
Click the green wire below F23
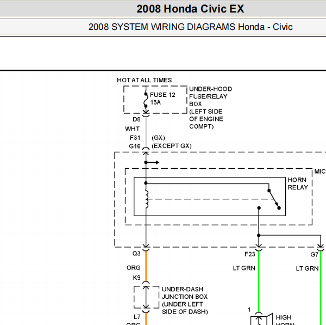coord(259,281)
